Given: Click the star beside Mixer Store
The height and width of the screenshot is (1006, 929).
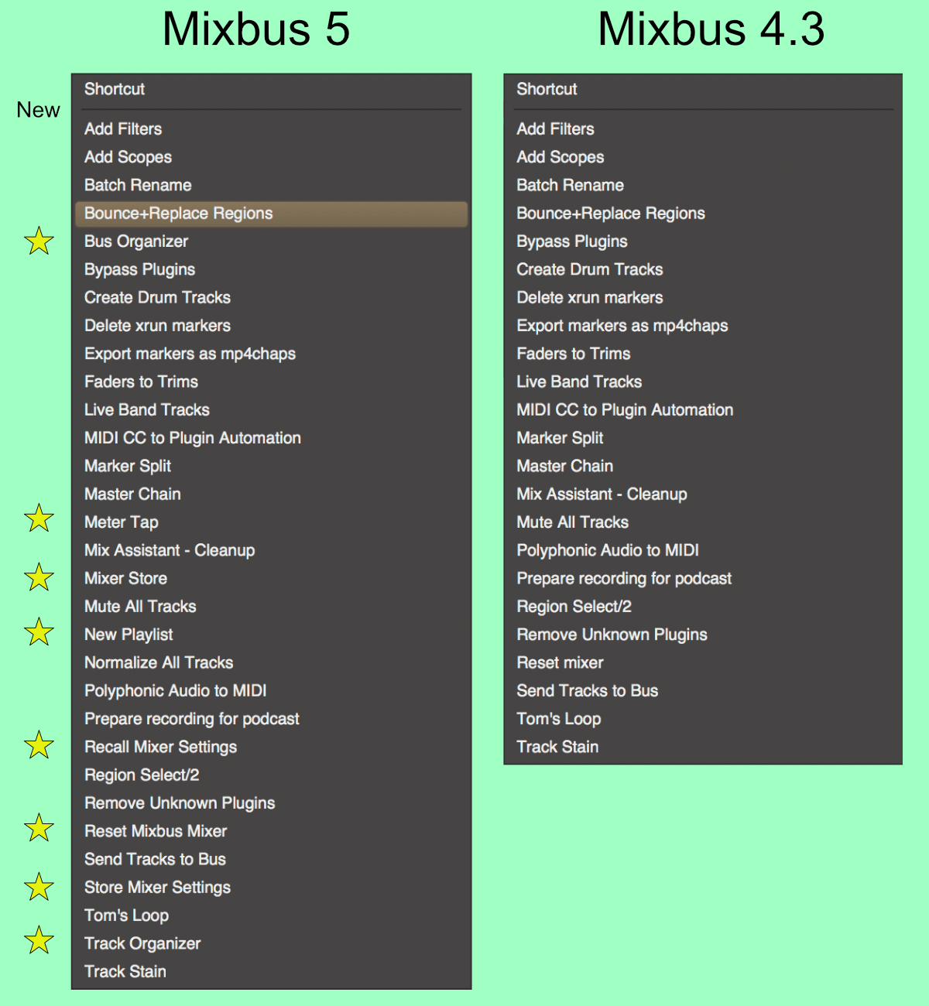Looking at the screenshot, I should click(39, 577).
